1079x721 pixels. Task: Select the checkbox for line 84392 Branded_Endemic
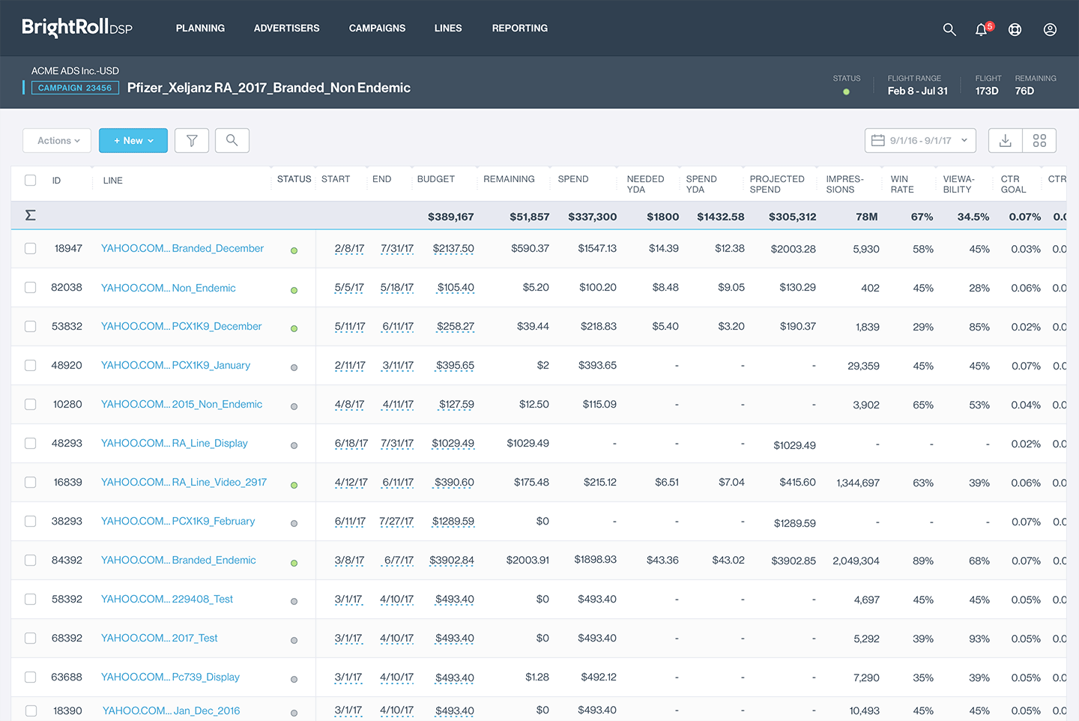pos(30,560)
